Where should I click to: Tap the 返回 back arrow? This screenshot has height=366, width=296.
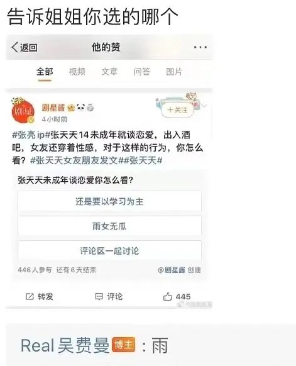[14, 47]
